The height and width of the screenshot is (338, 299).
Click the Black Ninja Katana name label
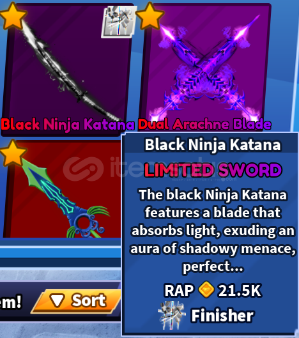click(x=68, y=125)
